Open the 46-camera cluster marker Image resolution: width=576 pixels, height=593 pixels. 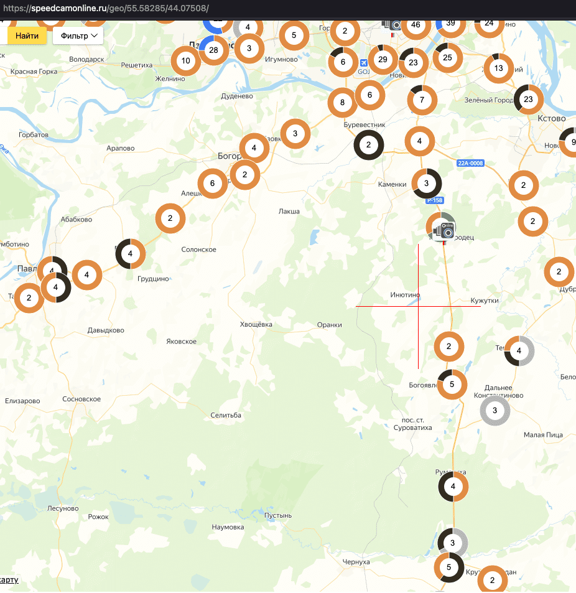[x=416, y=25]
